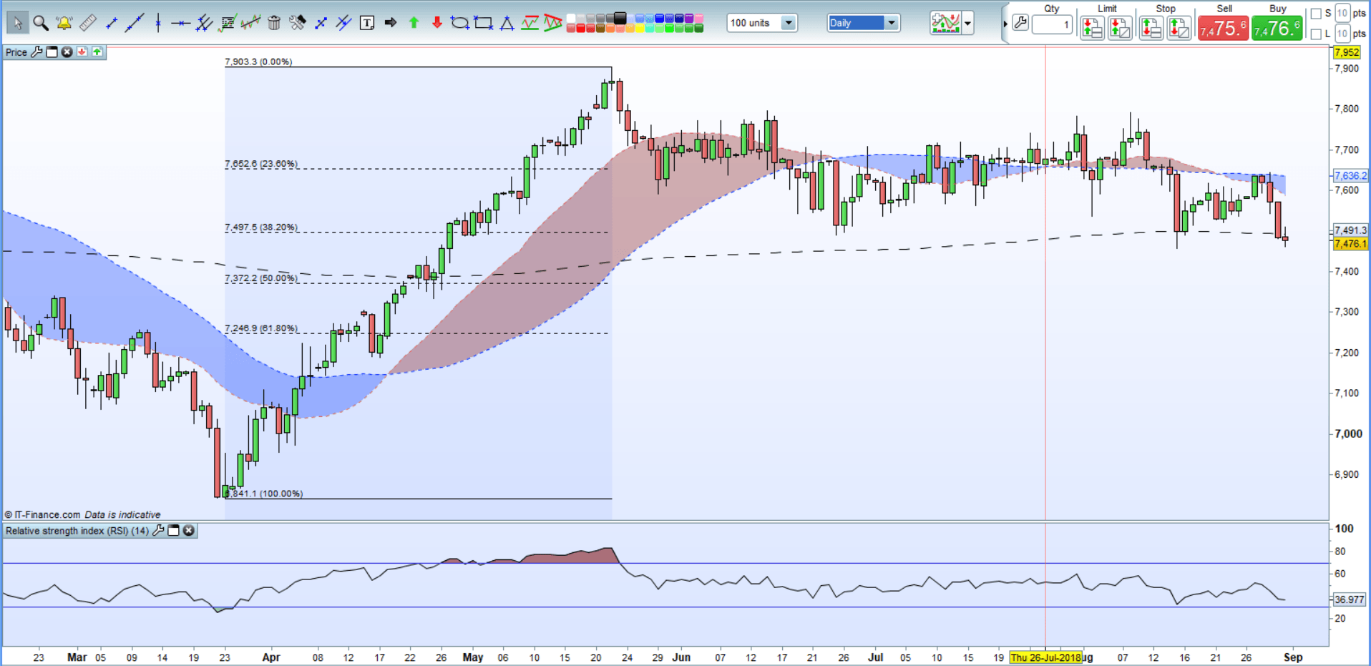Pick the parallel channel lines tool
This screenshot has height=666, width=1371.
coord(204,24)
